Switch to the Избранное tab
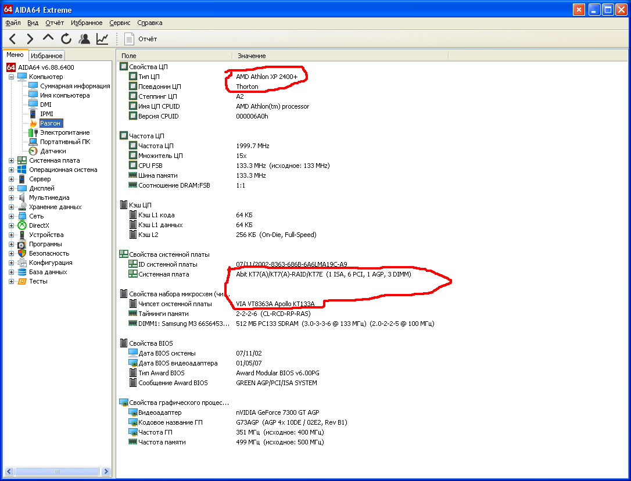The image size is (631, 481). [x=46, y=56]
